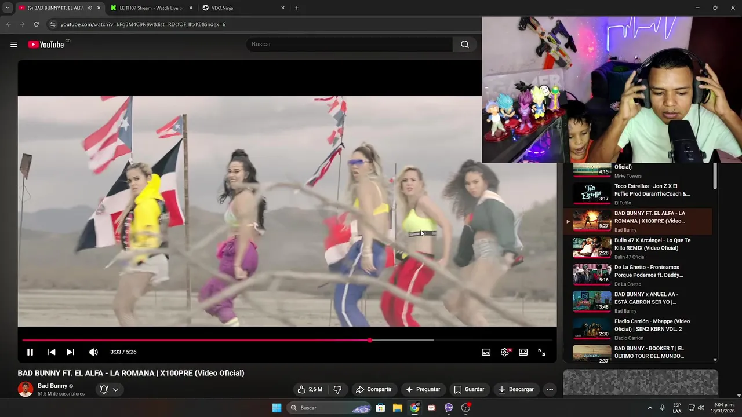
Task: Open notification bell dropdown
Action: point(109,389)
